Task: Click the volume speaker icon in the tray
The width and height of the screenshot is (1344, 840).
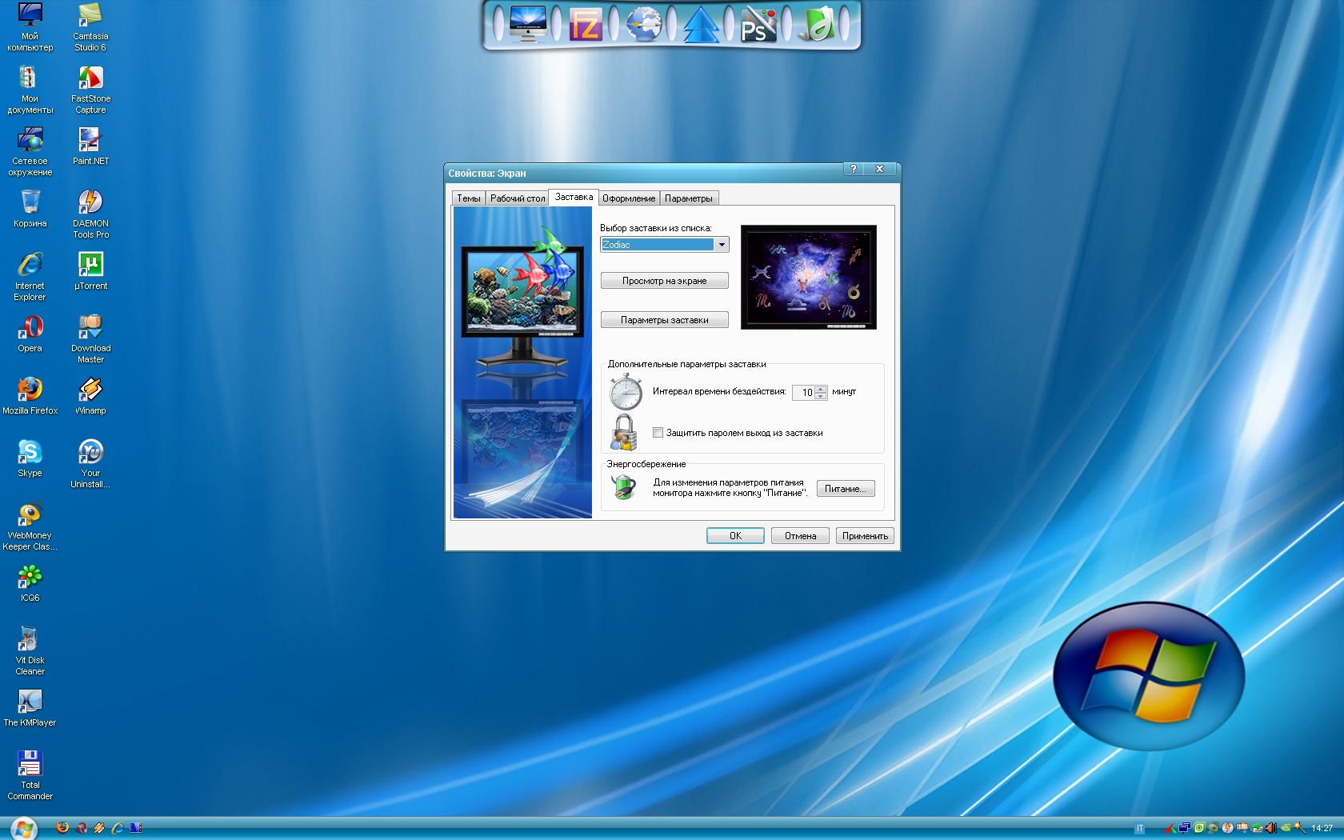Action: (1271, 828)
